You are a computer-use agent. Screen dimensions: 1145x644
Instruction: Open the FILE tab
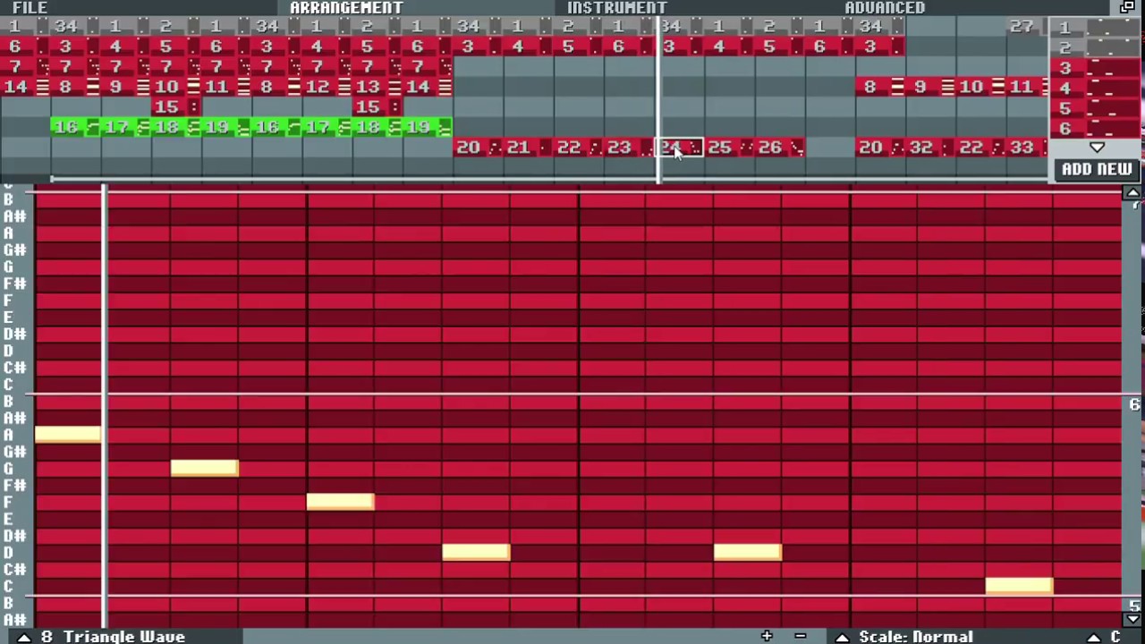[x=30, y=7]
